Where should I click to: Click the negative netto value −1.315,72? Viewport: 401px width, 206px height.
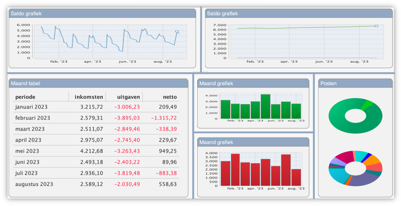[x=164, y=118]
